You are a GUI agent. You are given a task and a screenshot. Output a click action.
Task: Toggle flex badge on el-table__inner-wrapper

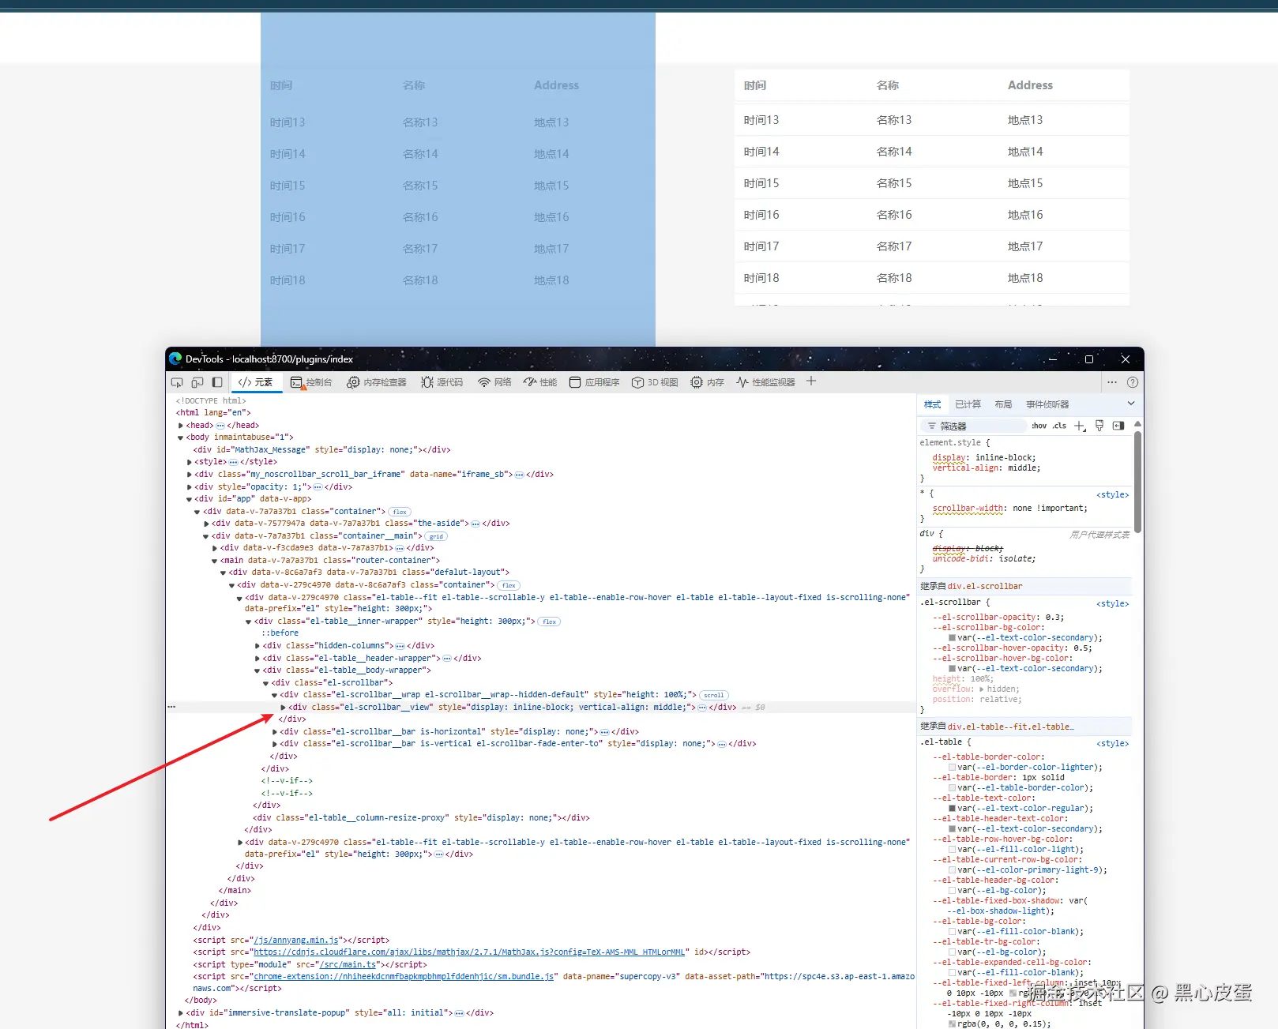point(550,622)
